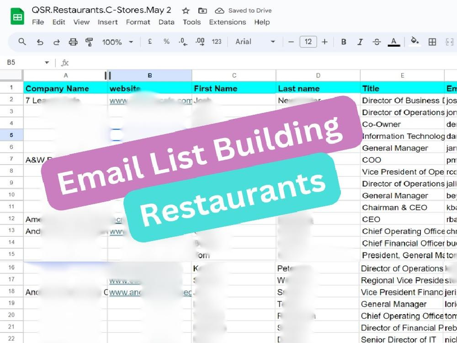Select the COO title cell
The image size is (457, 343).
(402, 160)
